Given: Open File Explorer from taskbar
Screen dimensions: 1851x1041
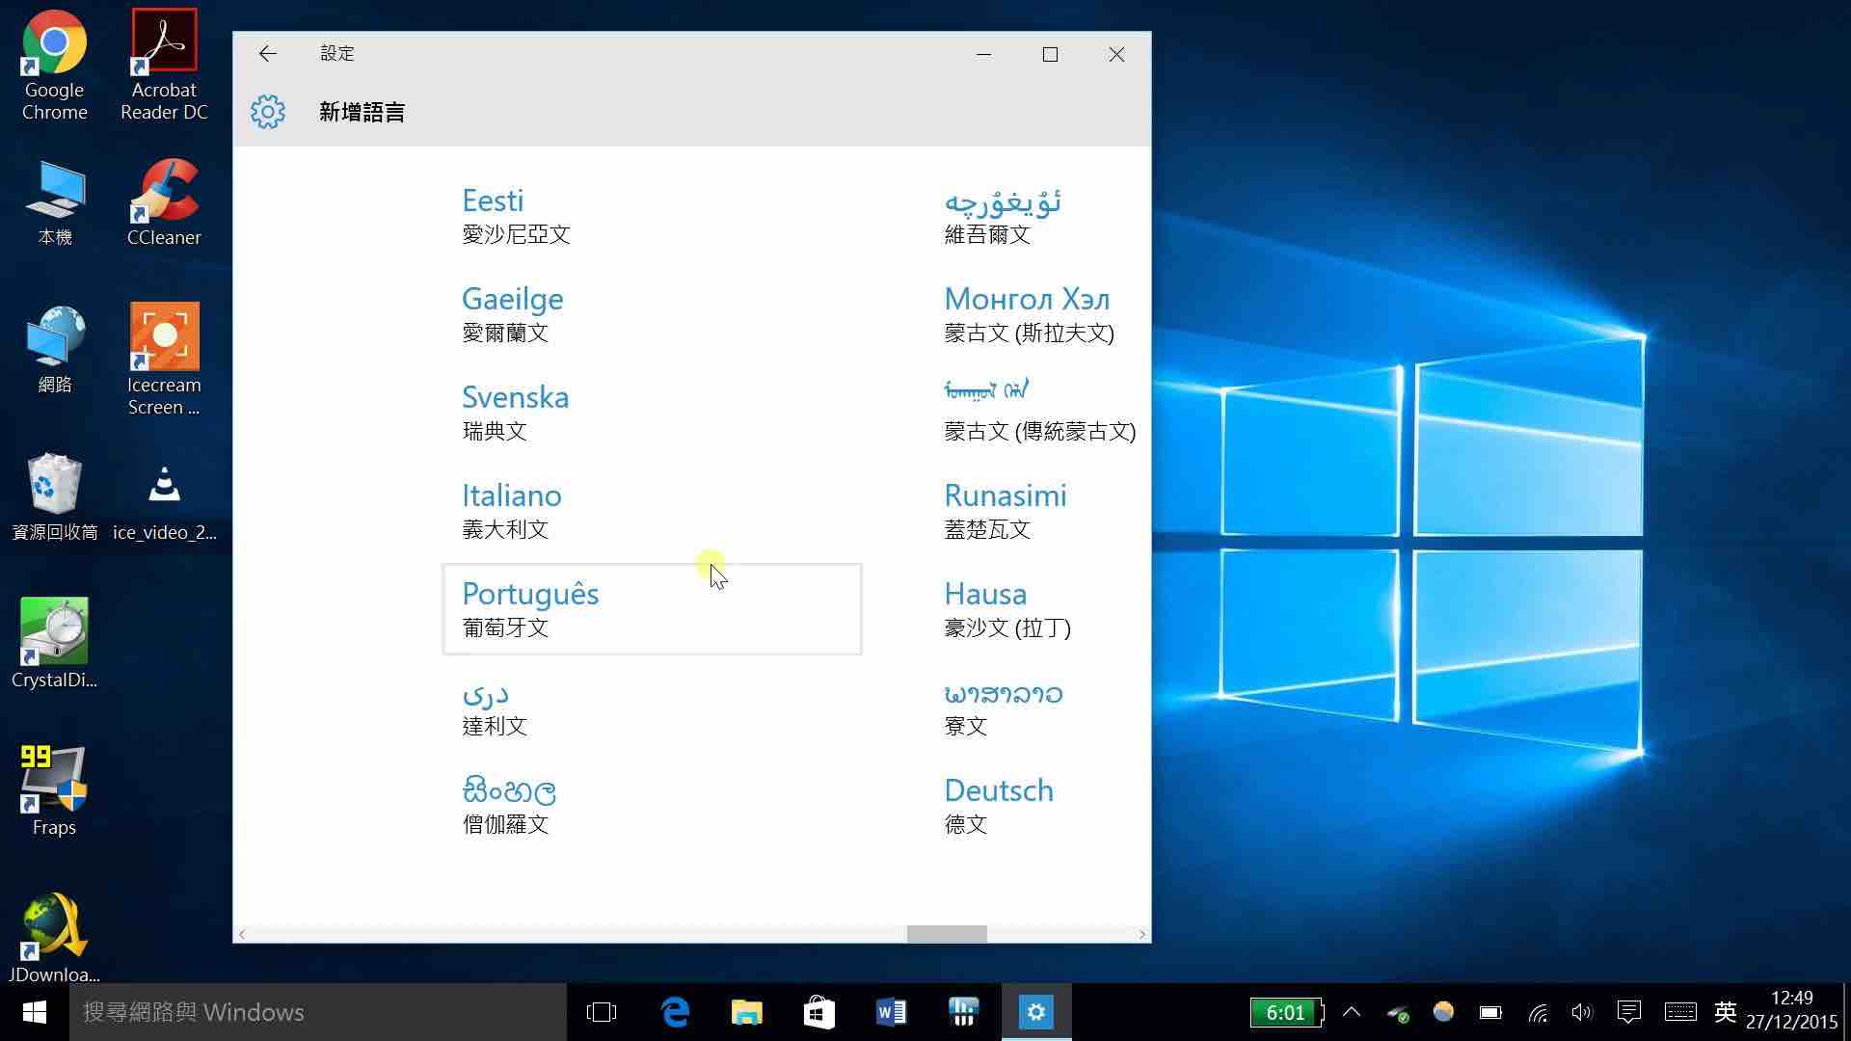Looking at the screenshot, I should click(x=747, y=1012).
